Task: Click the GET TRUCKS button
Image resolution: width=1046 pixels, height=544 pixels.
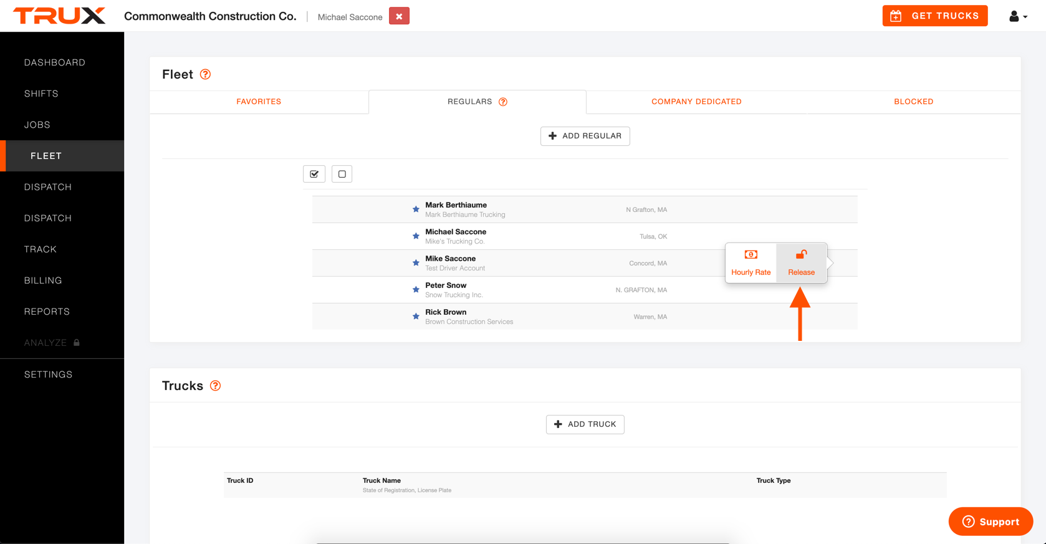Action: (934, 16)
